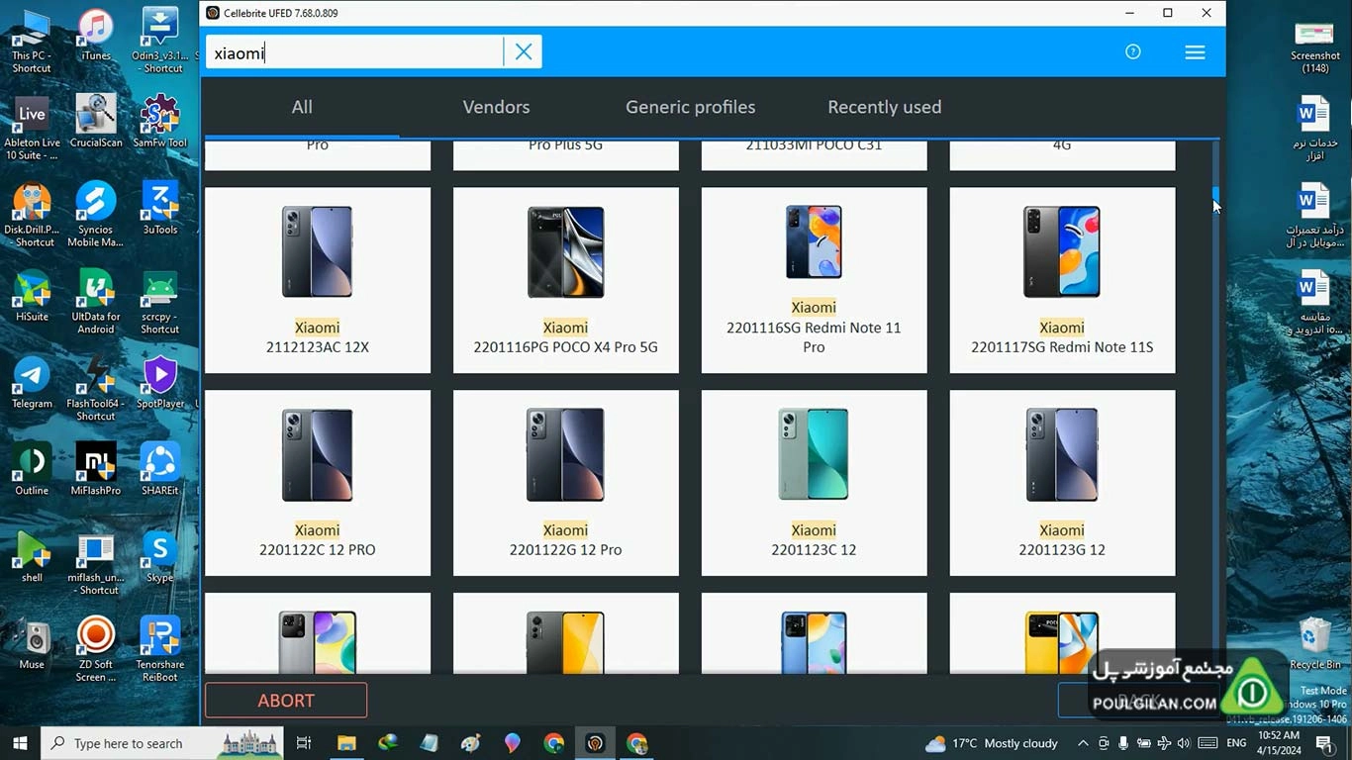This screenshot has height=760, width=1352.
Task: Open Task View on the taskbar
Action: (x=304, y=743)
